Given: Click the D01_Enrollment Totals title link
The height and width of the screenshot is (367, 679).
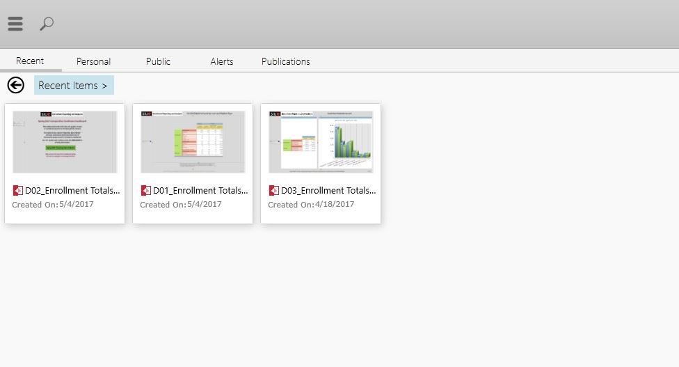Looking at the screenshot, I should (x=200, y=190).
